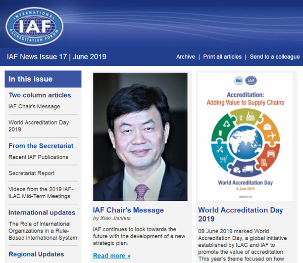Click the Two column articles heading
This screenshot has height=263, width=303.
[40, 95]
